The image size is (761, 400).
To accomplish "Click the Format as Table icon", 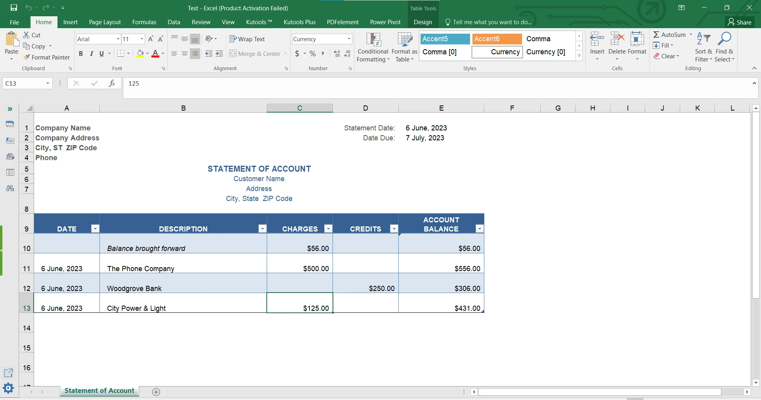I will pyautogui.click(x=404, y=48).
